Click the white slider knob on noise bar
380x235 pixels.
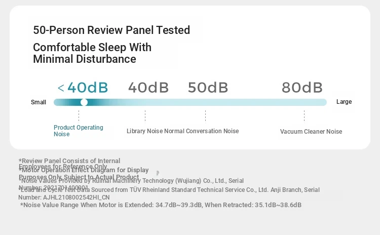pyautogui.click(x=84, y=102)
